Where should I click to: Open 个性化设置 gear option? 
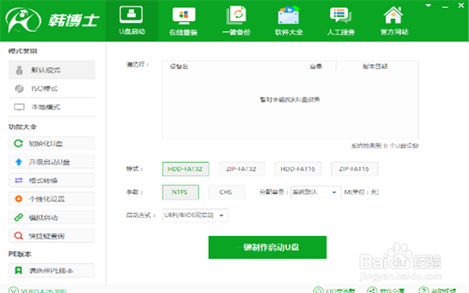click(x=52, y=198)
